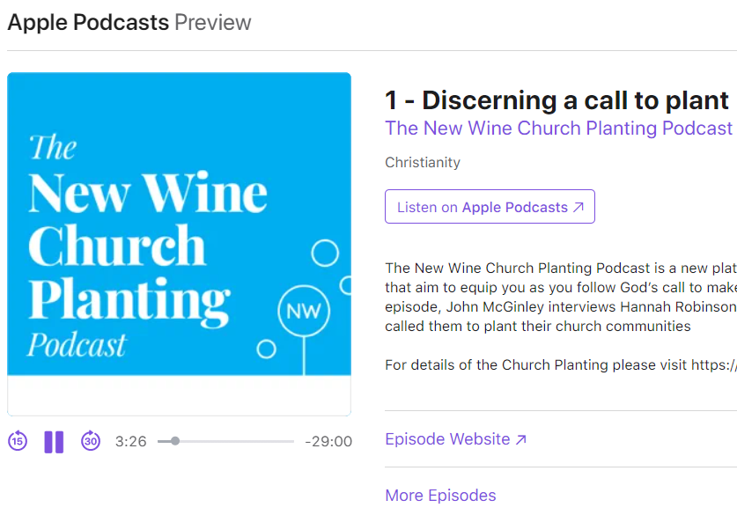Pause the episode playback
The width and height of the screenshot is (737, 515).
pyautogui.click(x=54, y=442)
